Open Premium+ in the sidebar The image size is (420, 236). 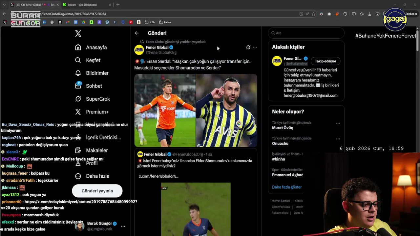[x=92, y=112]
